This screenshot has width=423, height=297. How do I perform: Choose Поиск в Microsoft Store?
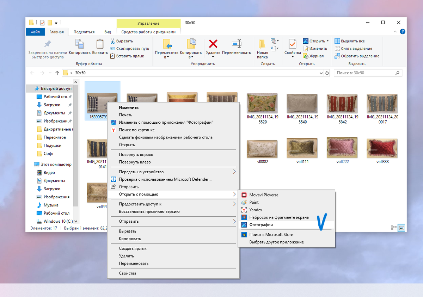[x=287, y=235]
